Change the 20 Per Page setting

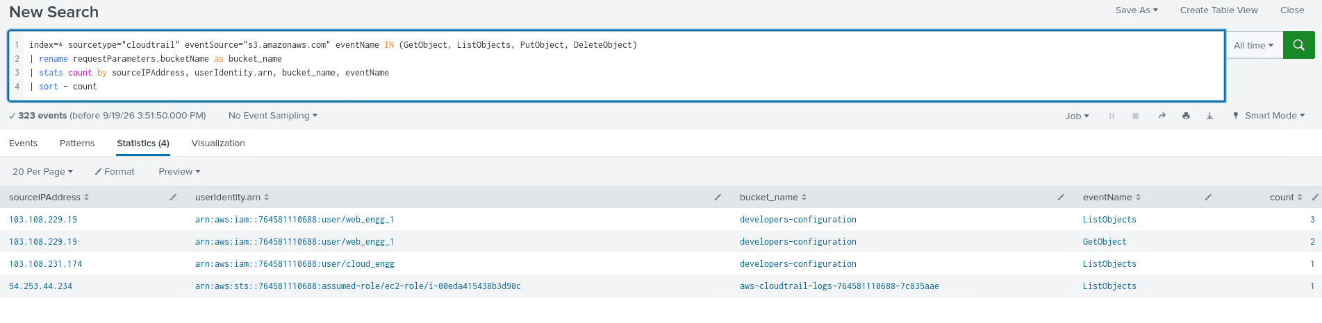tap(42, 172)
